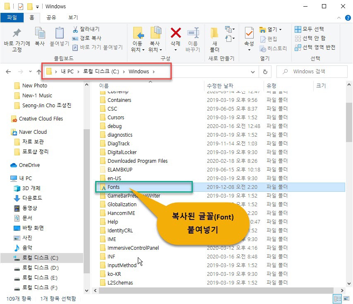This screenshot has width=353, height=304.
Task: Click the Forward navigation arrow
Action: (21, 72)
